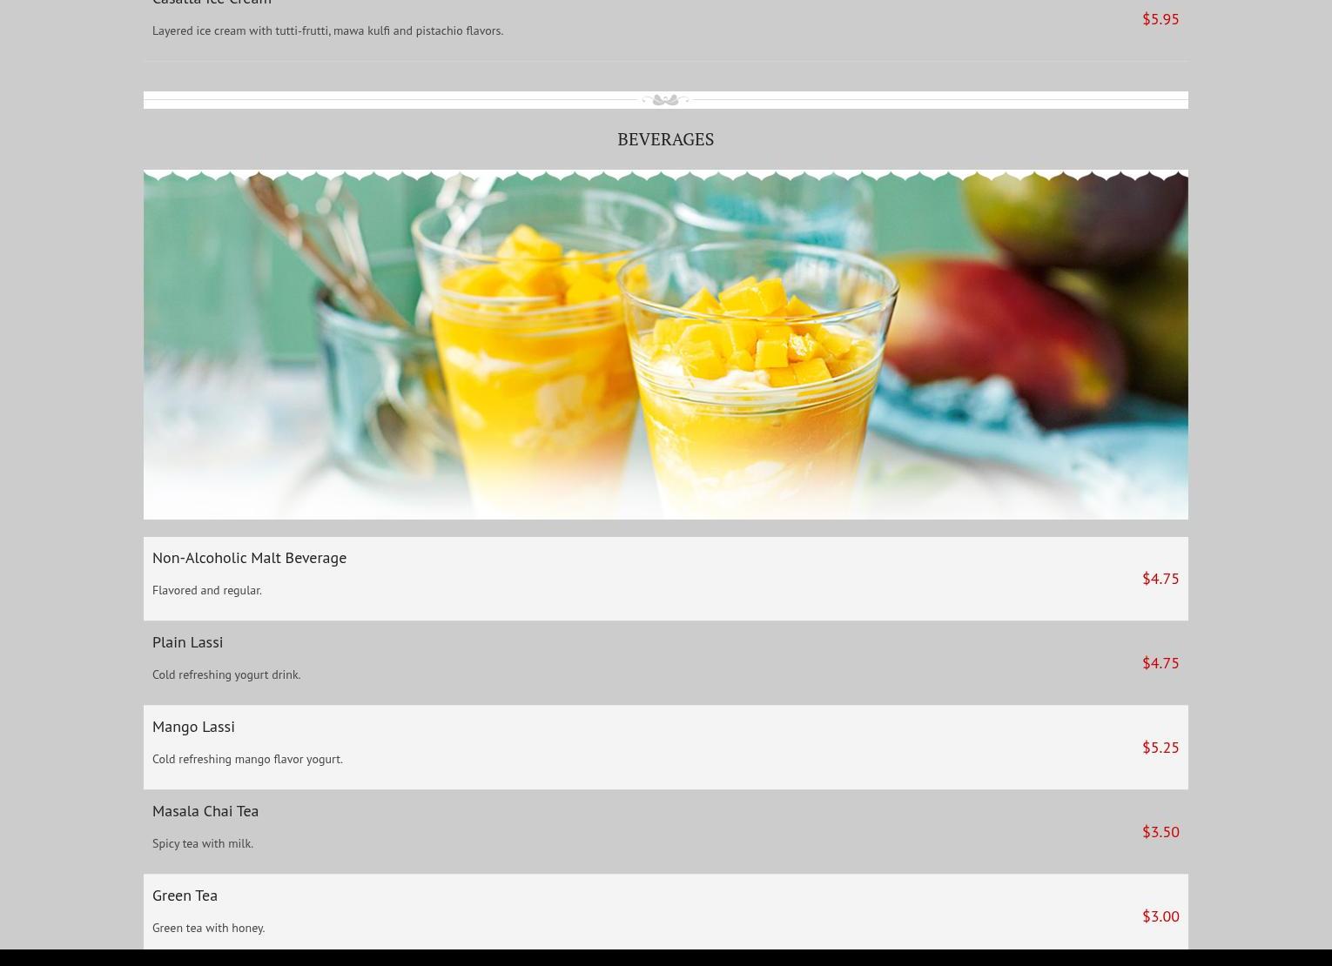Select the Non-Alcoholic Malt Beverage item name
This screenshot has width=1332, height=966.
coord(249,558)
